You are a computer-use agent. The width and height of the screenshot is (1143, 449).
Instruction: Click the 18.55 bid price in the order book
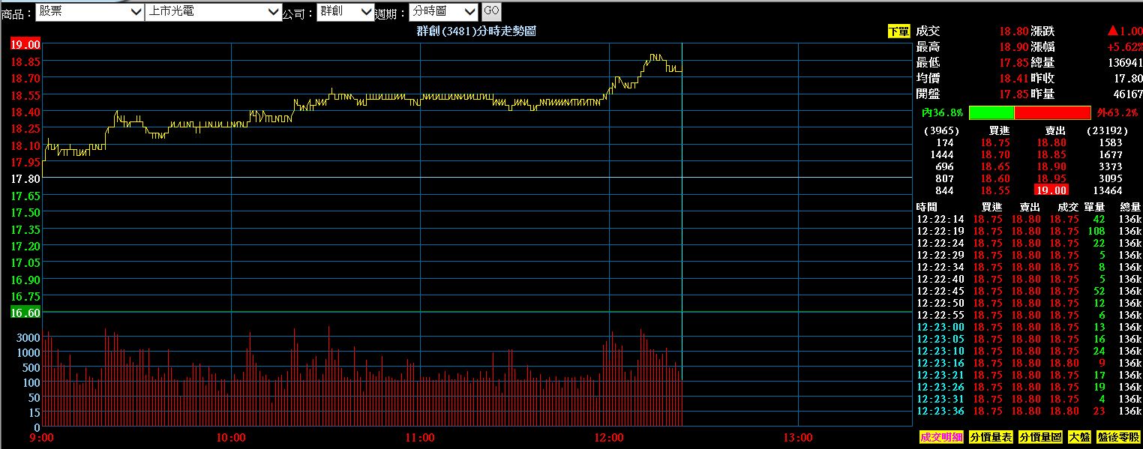(x=995, y=190)
